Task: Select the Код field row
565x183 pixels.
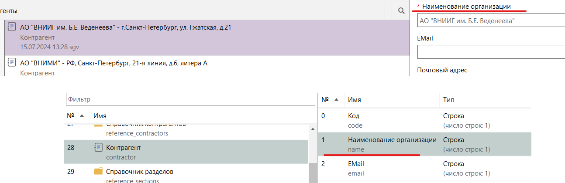Action: coord(424,120)
